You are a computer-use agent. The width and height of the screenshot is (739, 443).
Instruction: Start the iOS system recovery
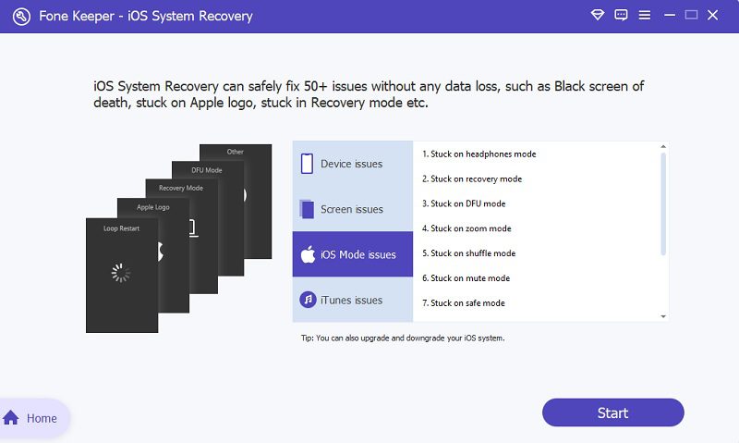pyautogui.click(x=612, y=412)
